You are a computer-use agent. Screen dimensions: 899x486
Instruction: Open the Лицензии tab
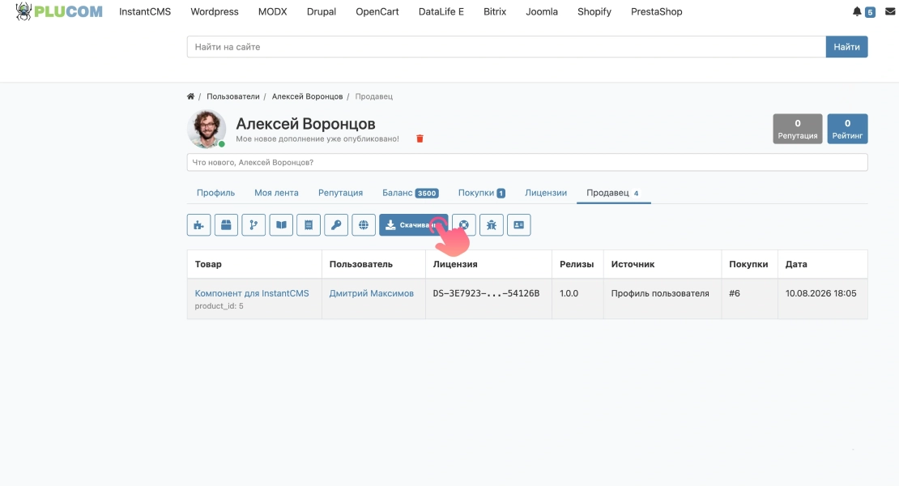546,193
